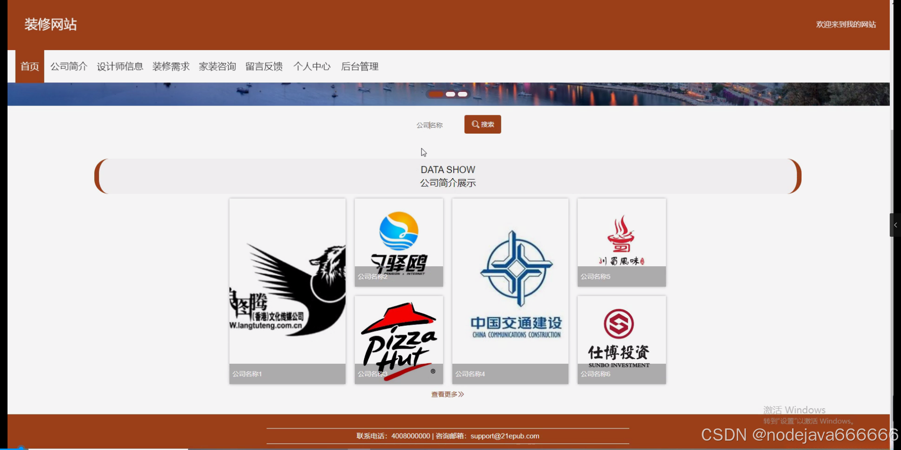This screenshot has height=450, width=901.
Task: Open the 首页 home tab
Action: click(30, 66)
